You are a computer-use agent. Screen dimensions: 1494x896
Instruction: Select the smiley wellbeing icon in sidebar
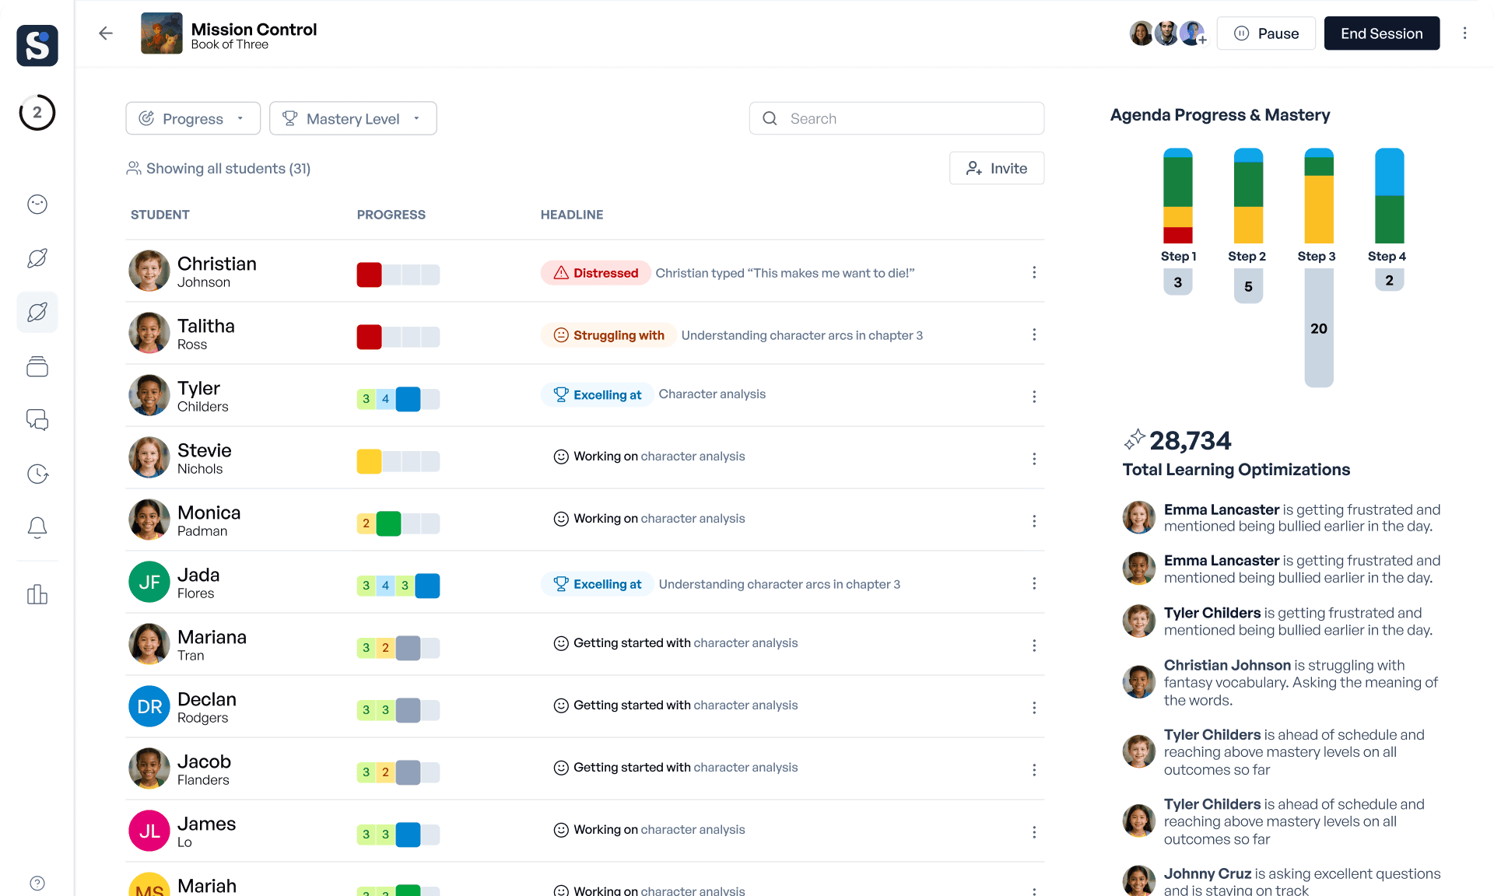[37, 204]
